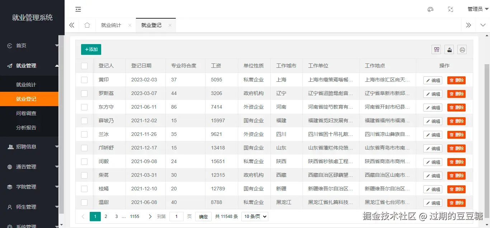Check the row for 温甜

pos(84,202)
